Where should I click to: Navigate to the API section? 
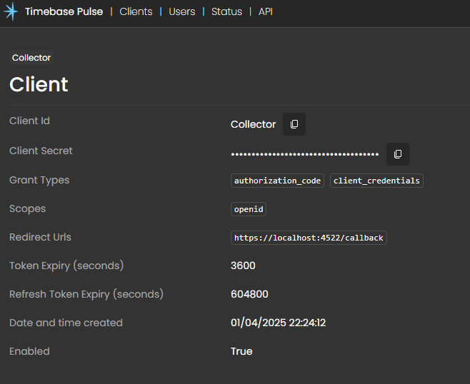265,12
